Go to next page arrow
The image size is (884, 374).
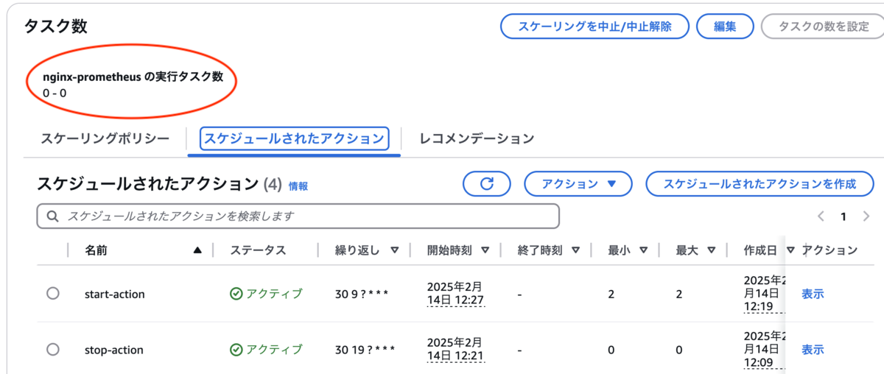pos(867,216)
